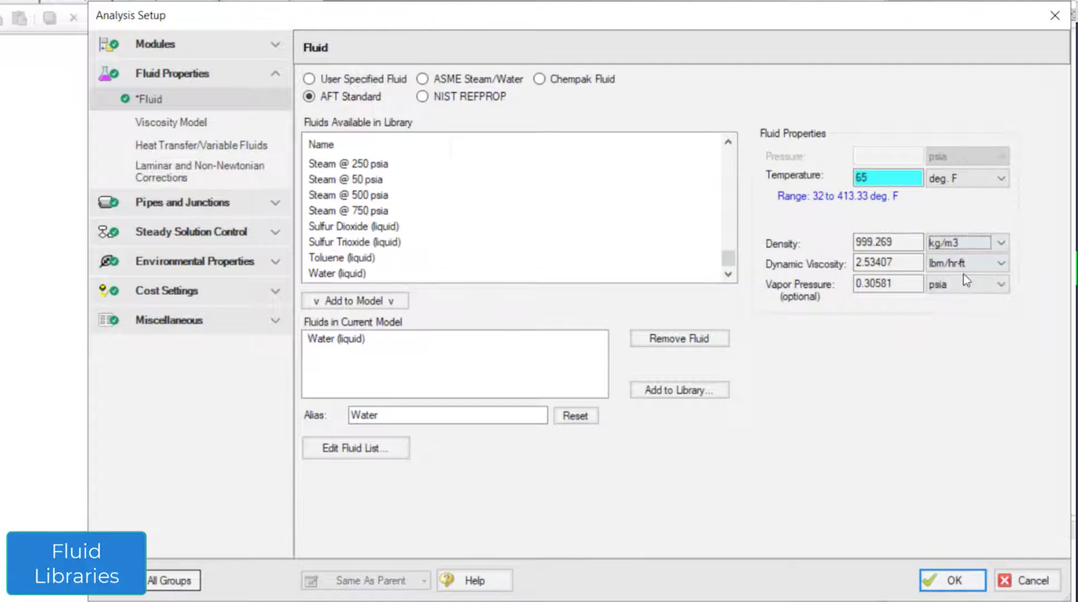Open the temperature units dropdown
Image resolution: width=1078 pixels, height=602 pixels.
click(1001, 179)
